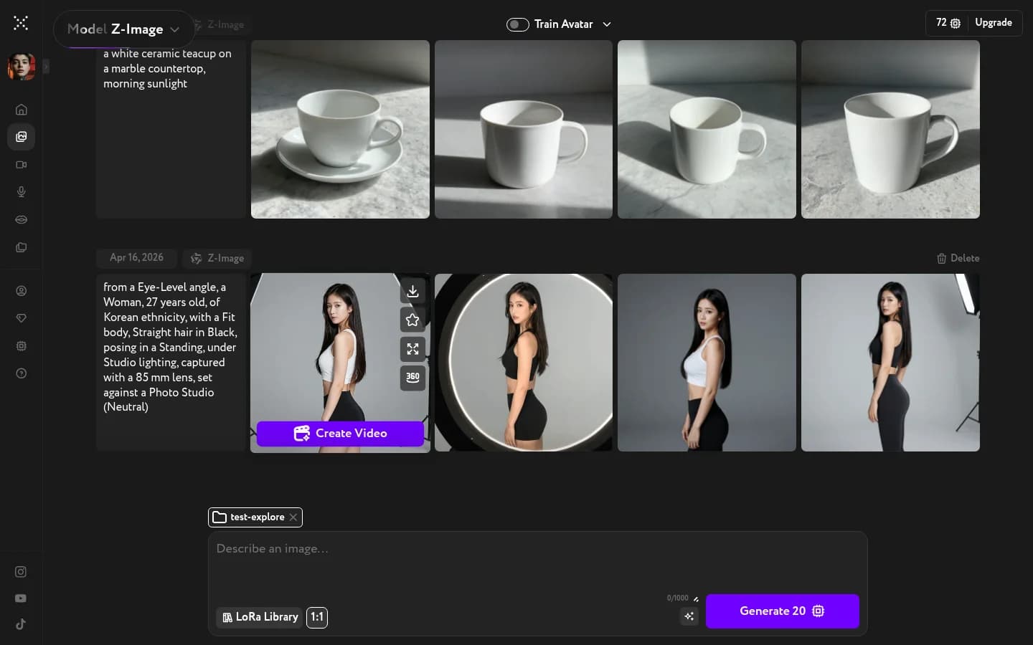Click the Generate 20 button
The height and width of the screenshot is (645, 1033).
[782, 611]
